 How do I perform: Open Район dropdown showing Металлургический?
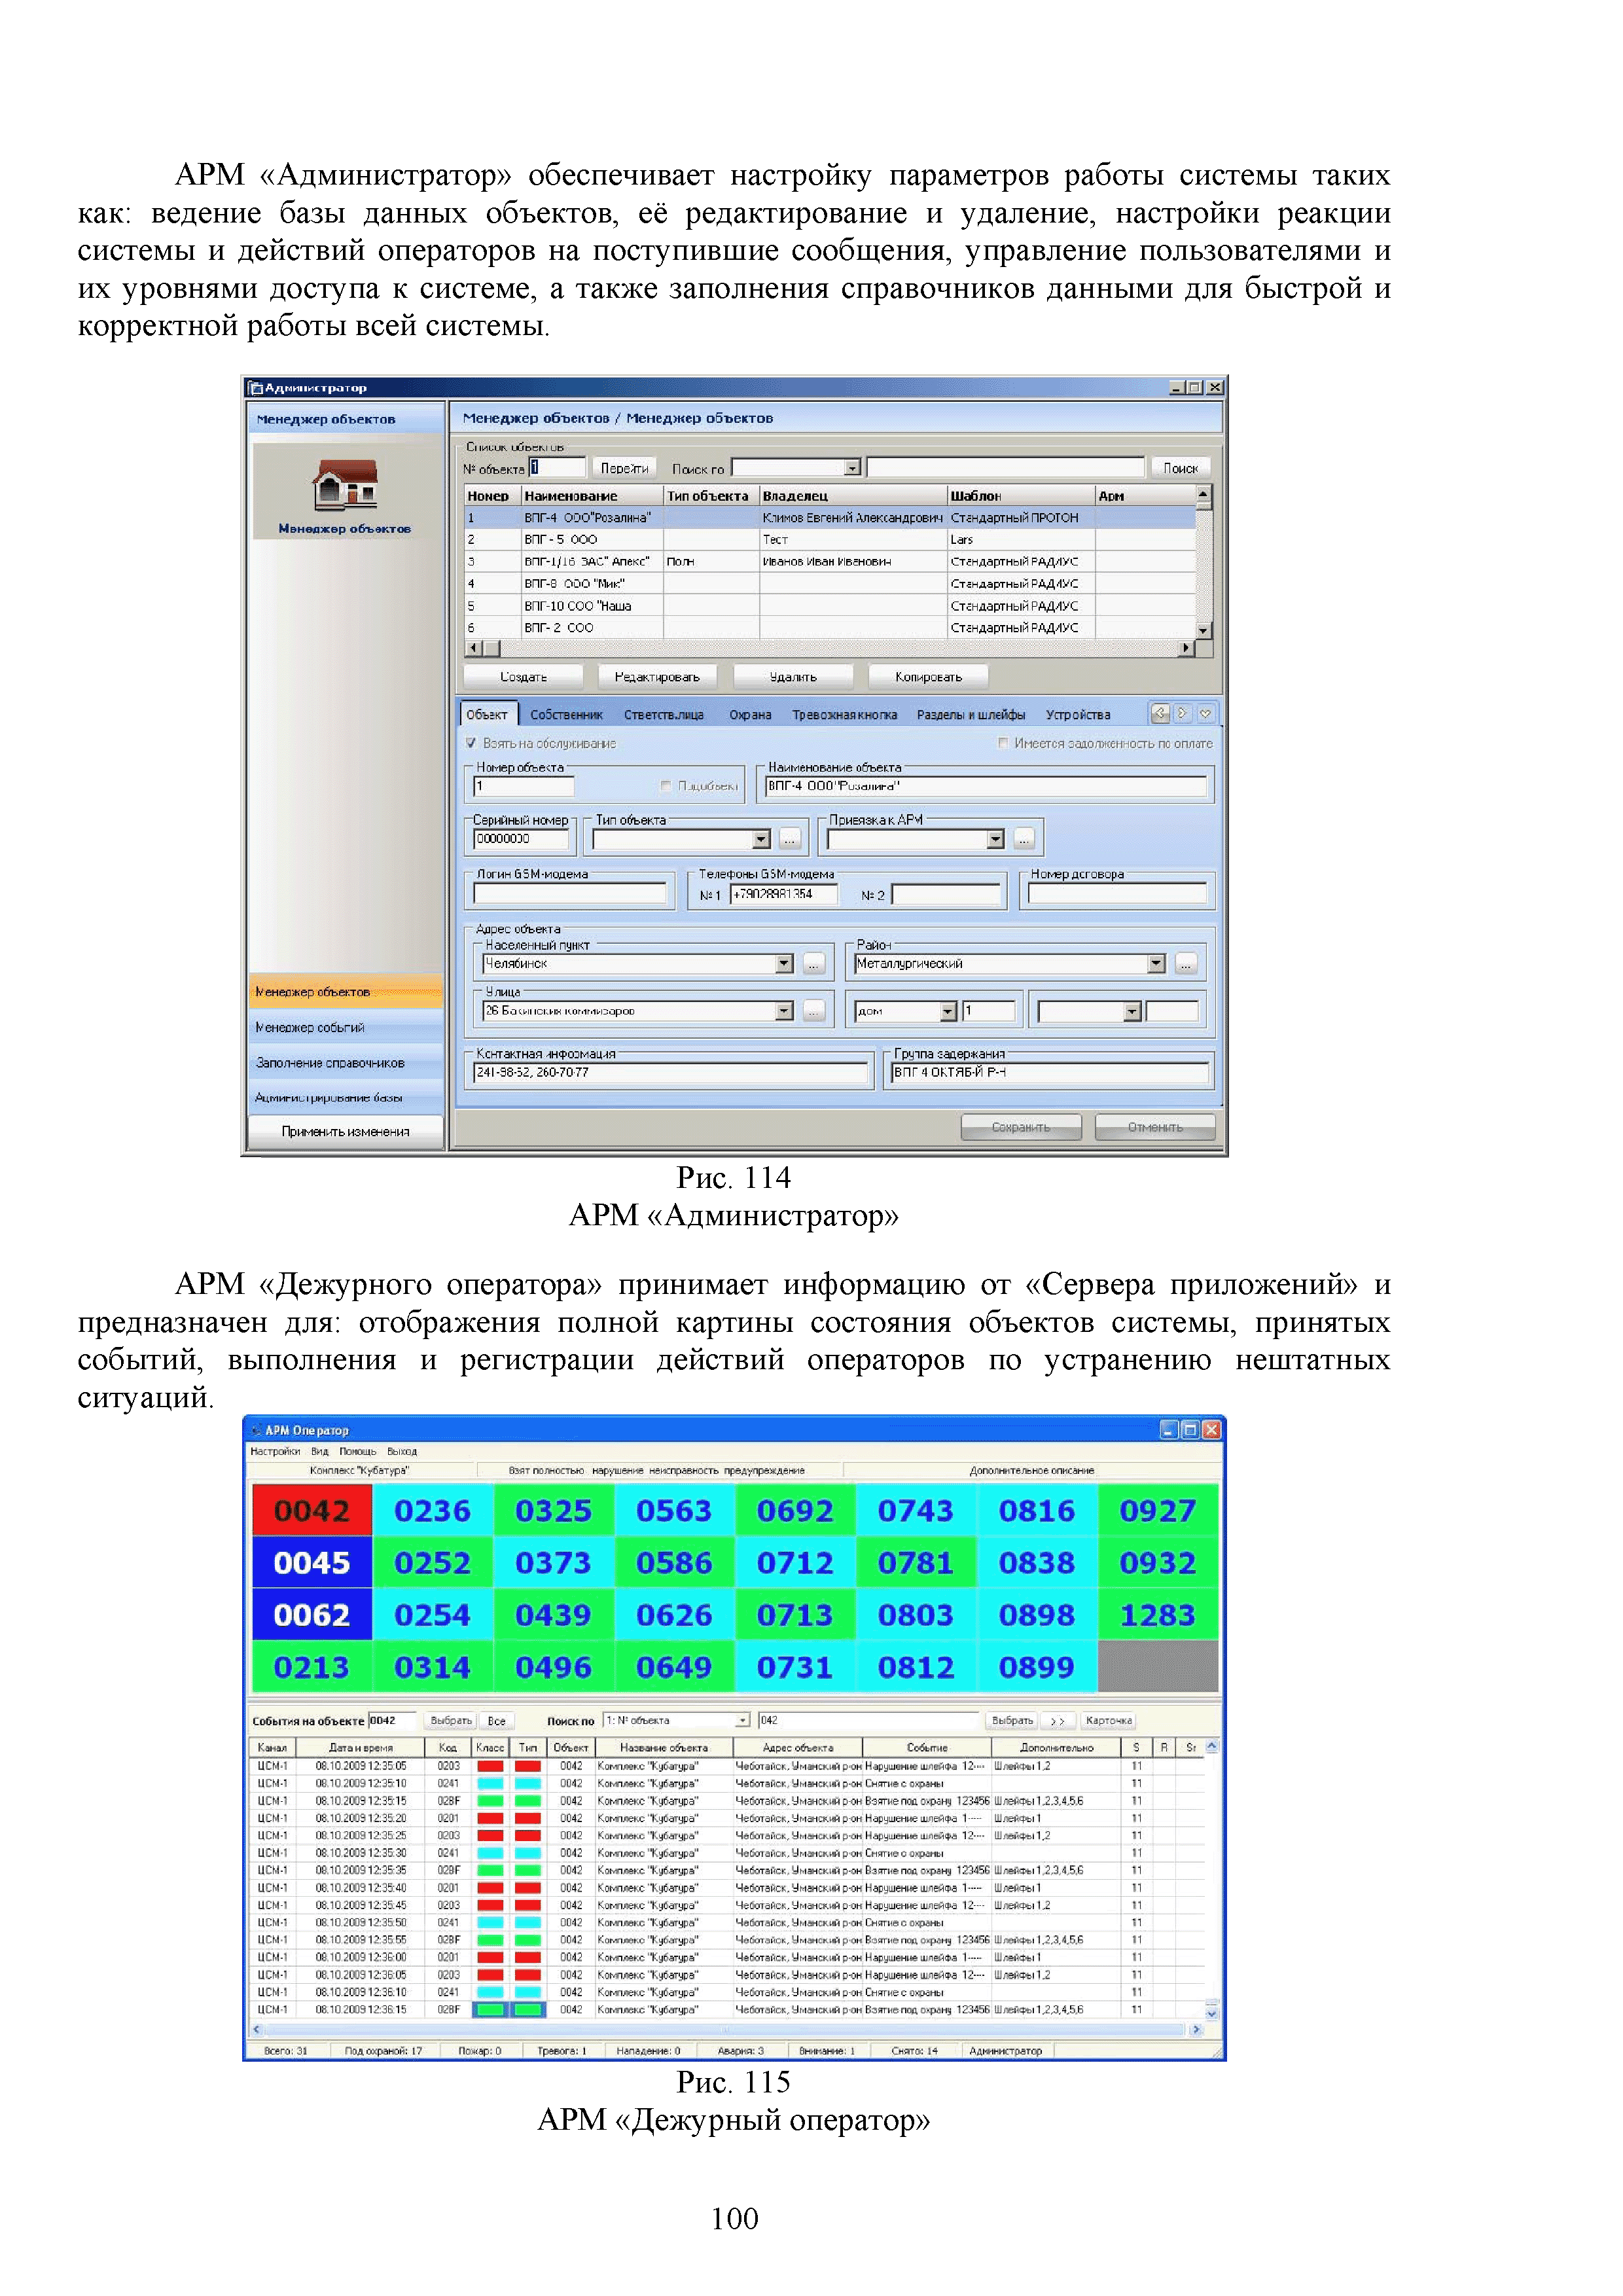click(x=1156, y=964)
